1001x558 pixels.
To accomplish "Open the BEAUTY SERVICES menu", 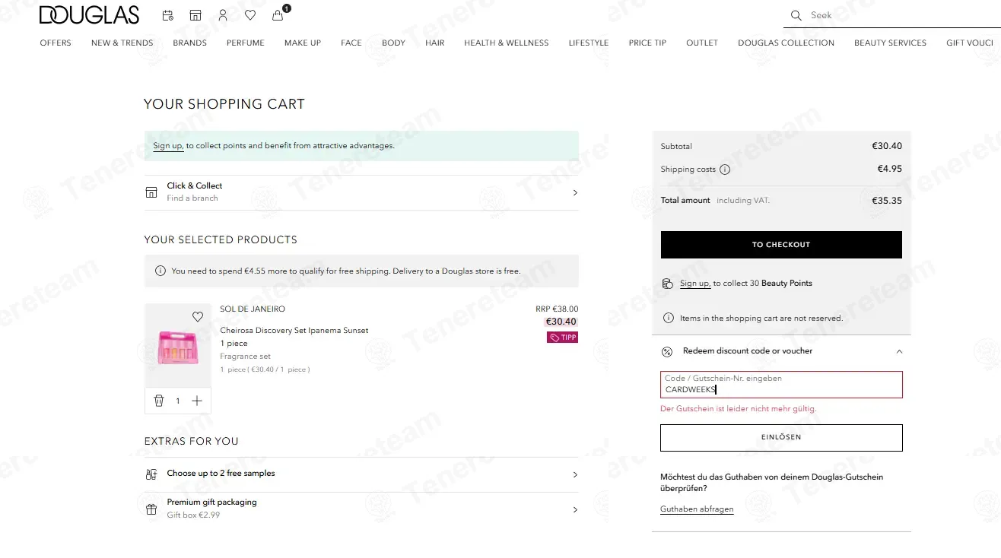I will 890,43.
